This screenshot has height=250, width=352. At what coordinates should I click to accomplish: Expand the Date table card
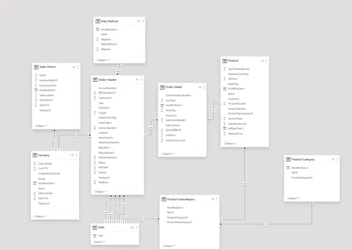100,242
